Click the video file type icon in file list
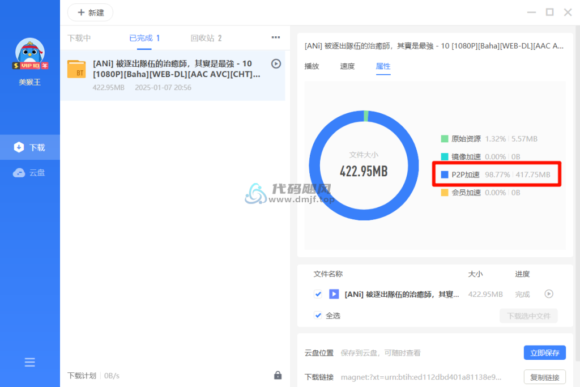Image resolution: width=580 pixels, height=387 pixels. tap(334, 294)
